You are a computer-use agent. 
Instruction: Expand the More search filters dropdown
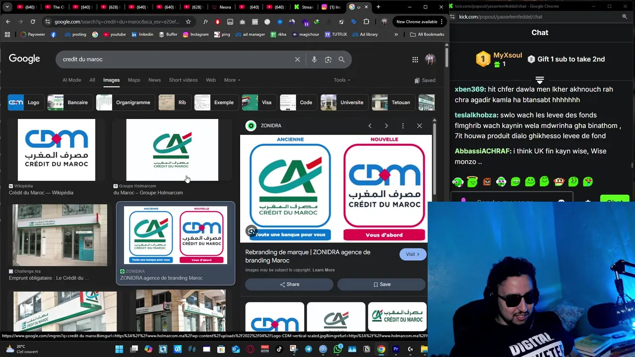(232, 80)
